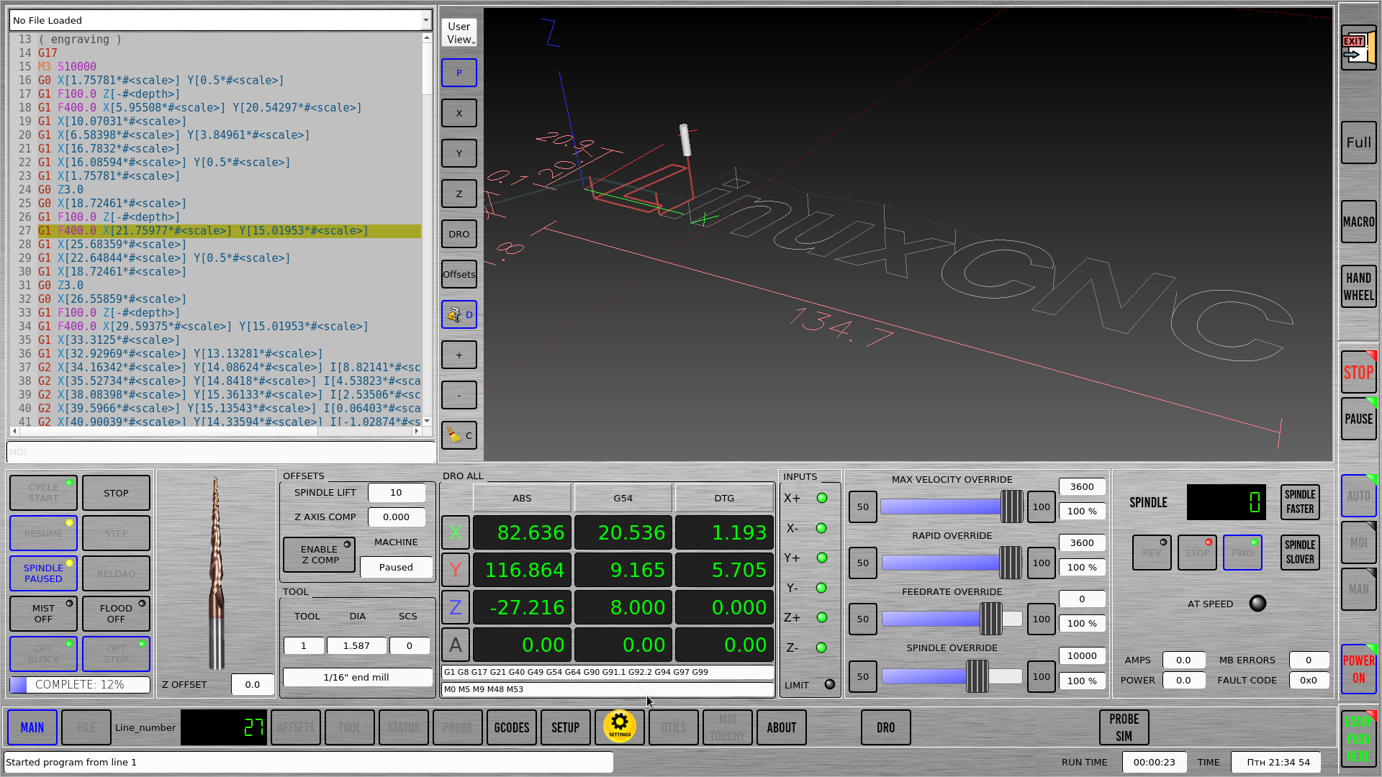This screenshot has height=777, width=1382.
Task: Click Spindle Faster button
Action: [x=1300, y=501]
